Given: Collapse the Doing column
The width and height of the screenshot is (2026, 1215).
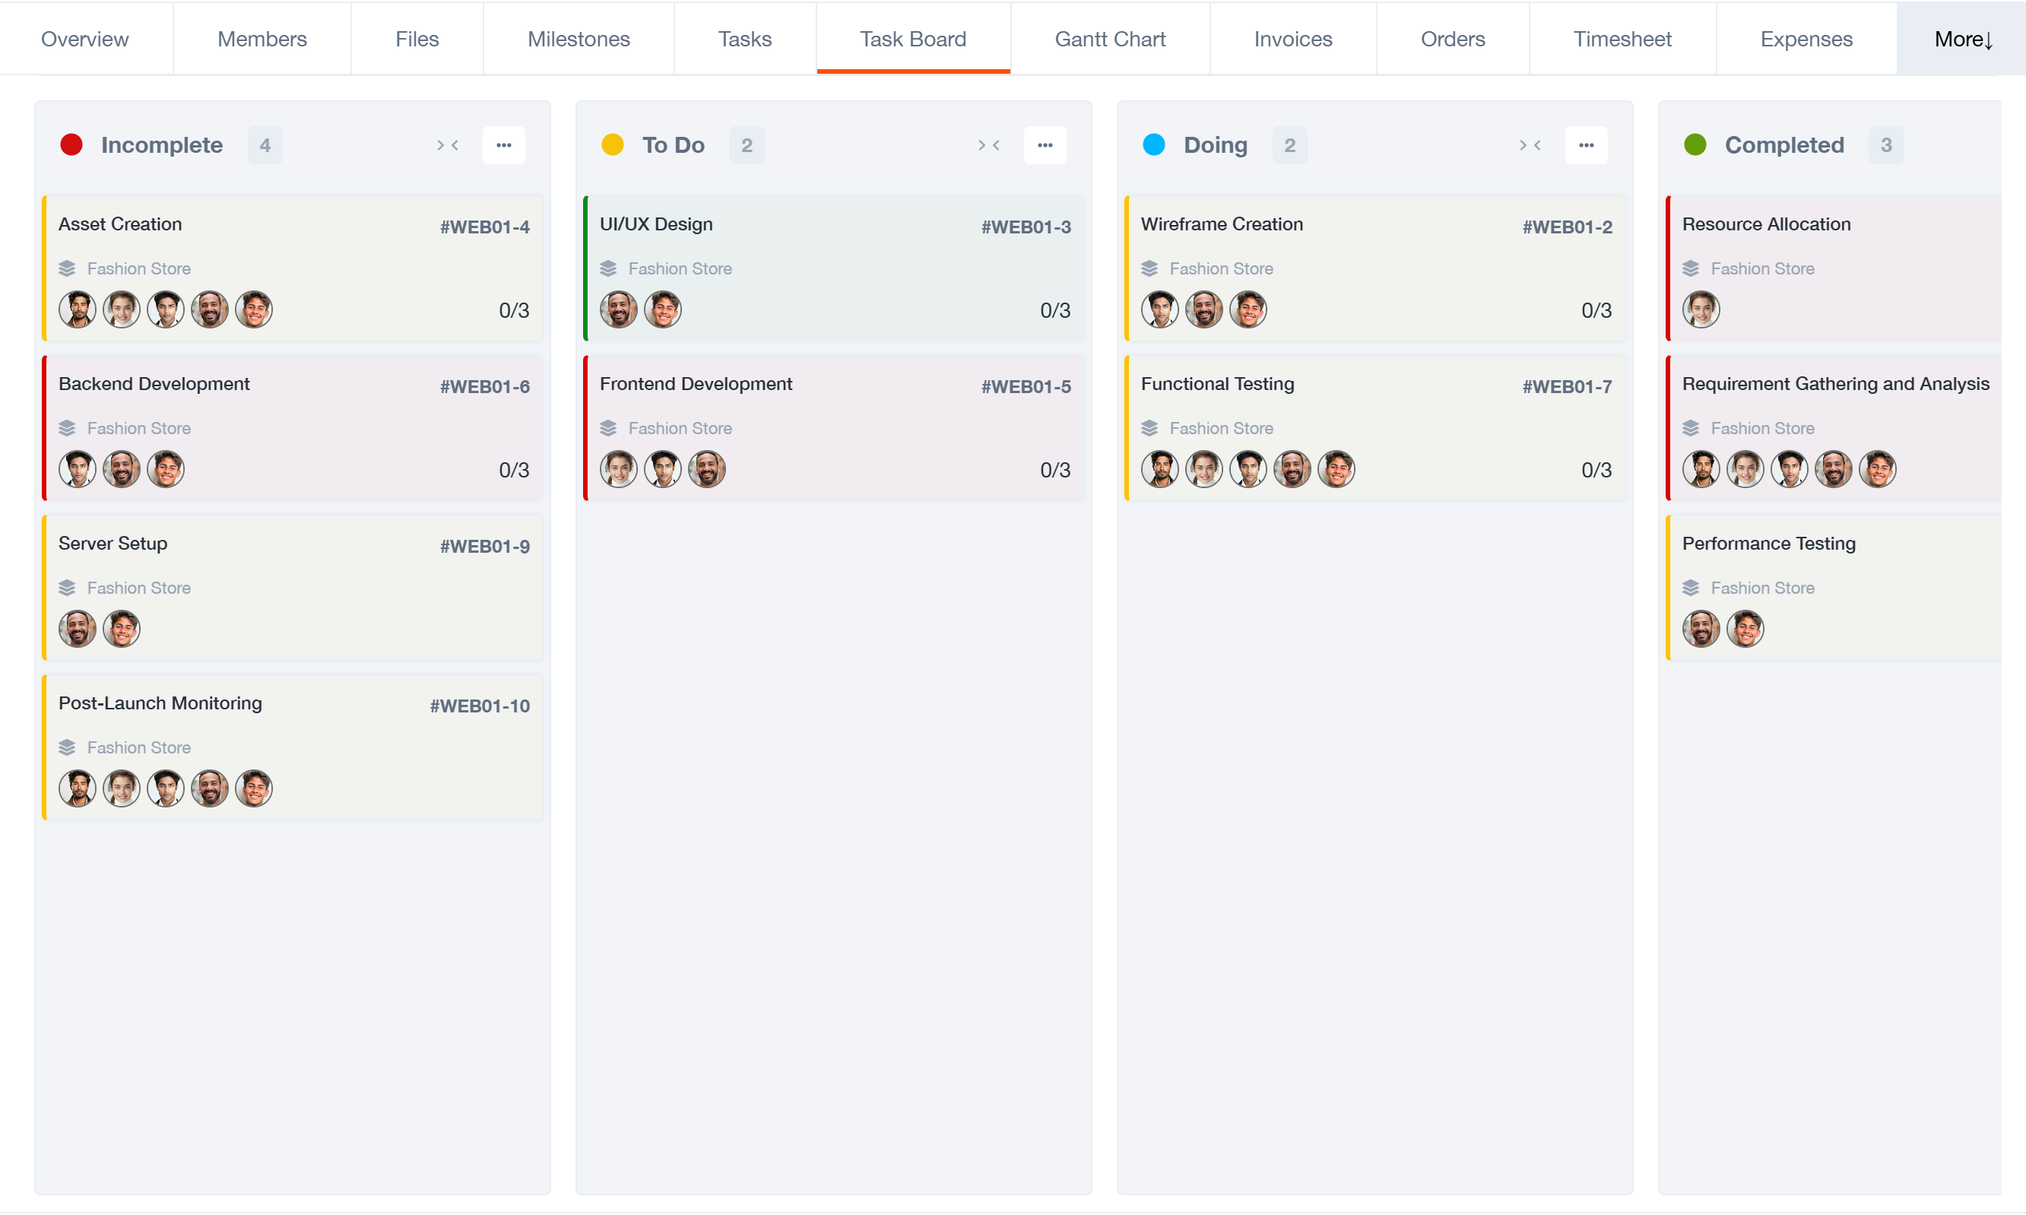Looking at the screenshot, I should tap(1530, 145).
